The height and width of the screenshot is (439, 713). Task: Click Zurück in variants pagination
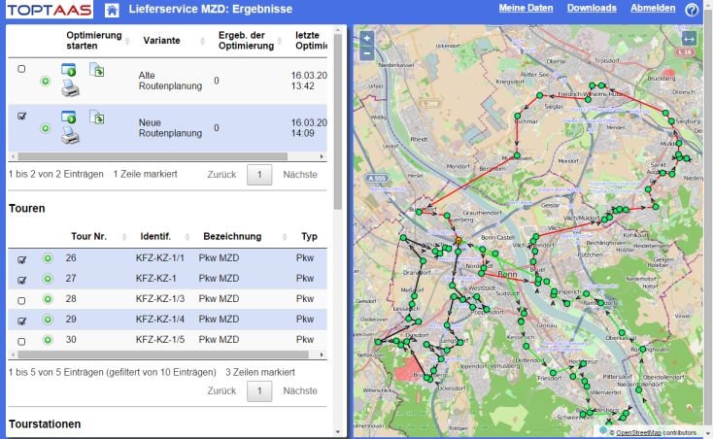coord(221,175)
